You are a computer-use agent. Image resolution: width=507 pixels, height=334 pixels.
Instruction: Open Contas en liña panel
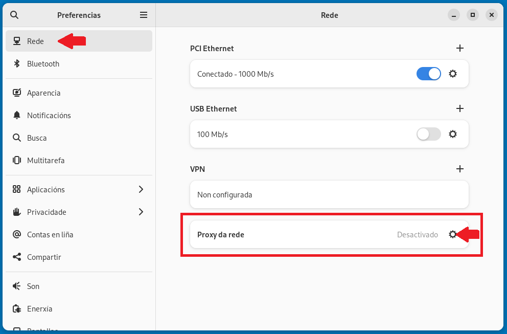(x=50, y=235)
